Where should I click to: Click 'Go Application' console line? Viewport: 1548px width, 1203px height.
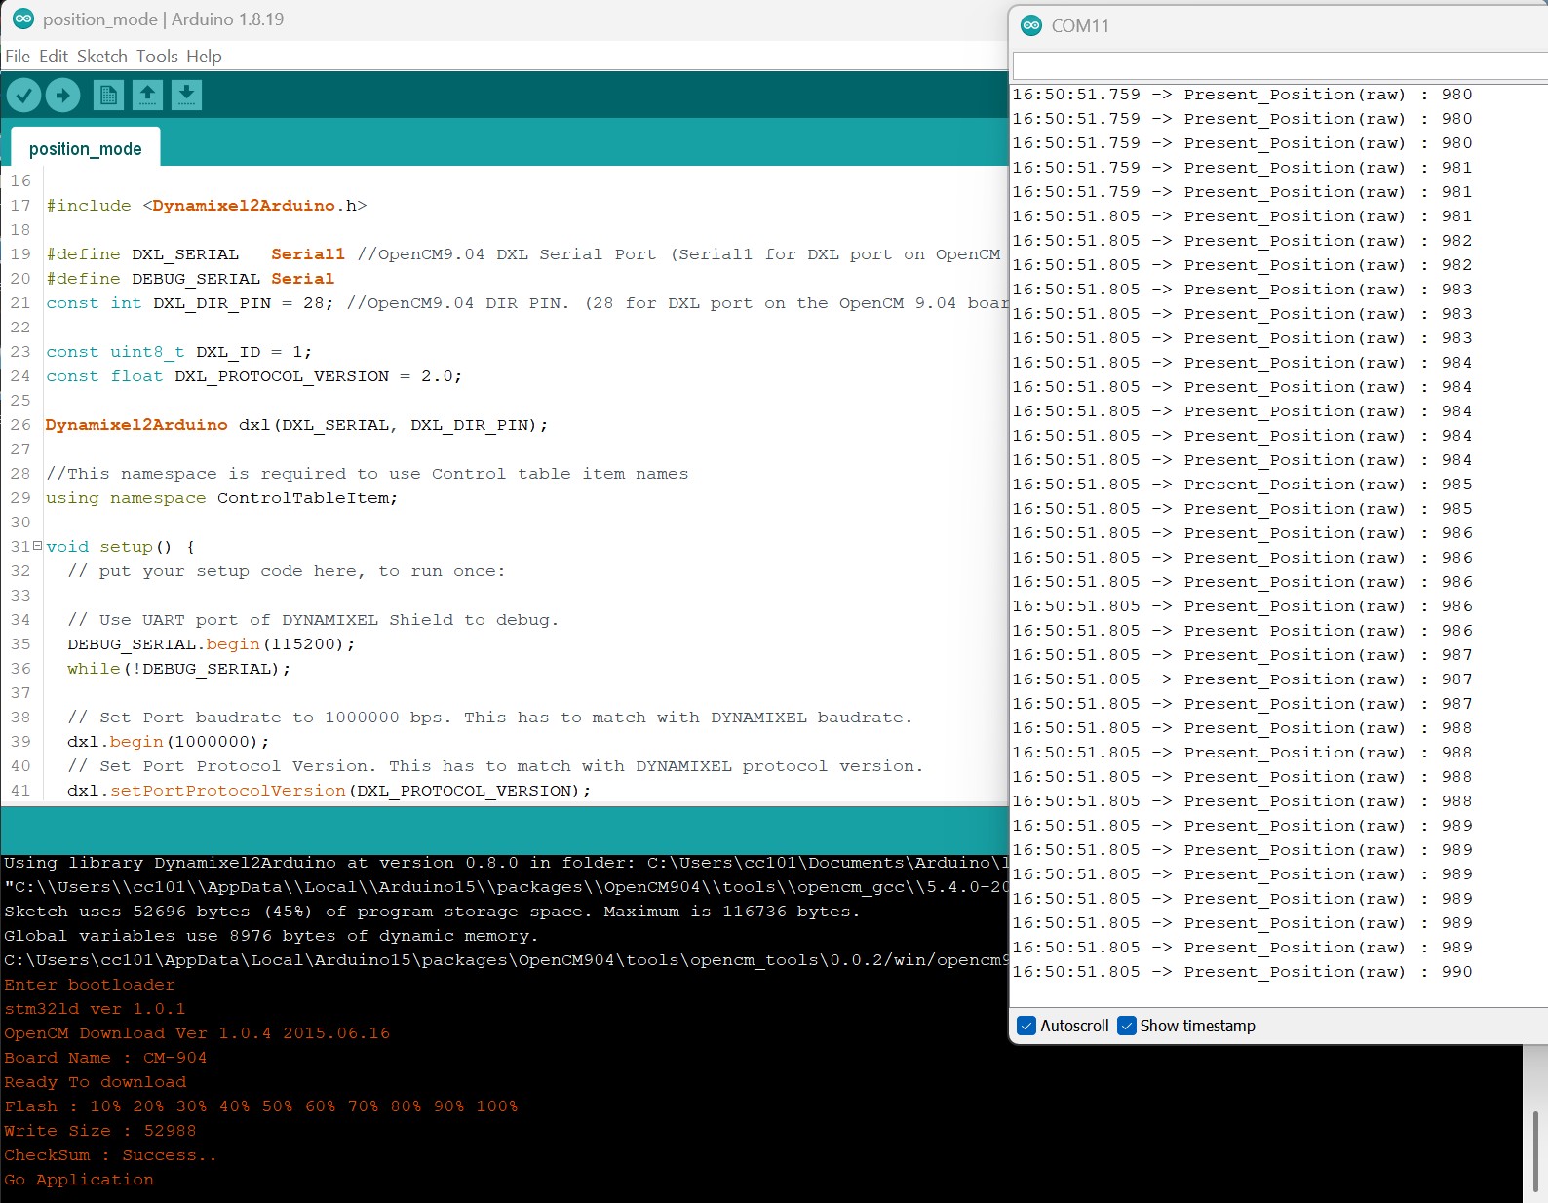[x=79, y=1180]
